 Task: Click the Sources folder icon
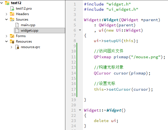tap(12, 20)
